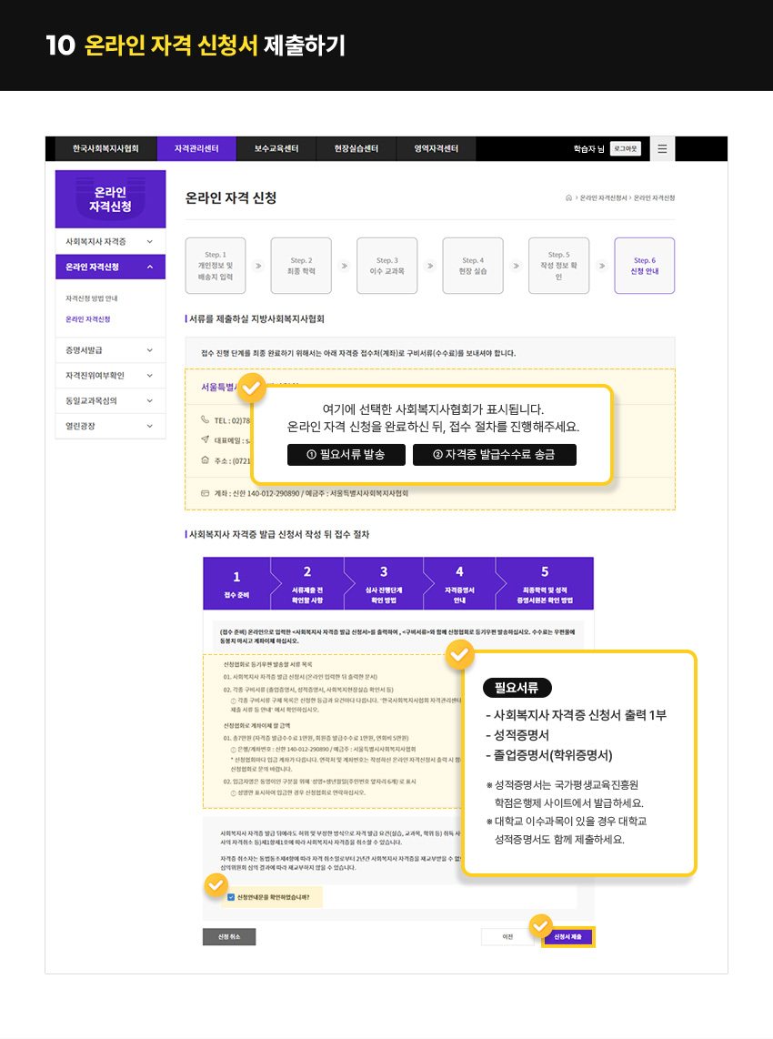This screenshot has width=773, height=1039.
Task: Select tab 5 최종학력 및 성적 증명서
Action: pyautogui.click(x=545, y=584)
